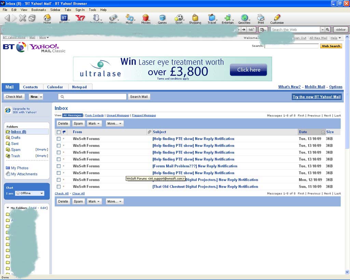The image size is (350, 280).
Task: Open the top Mark dropdown
Action: pos(94,123)
